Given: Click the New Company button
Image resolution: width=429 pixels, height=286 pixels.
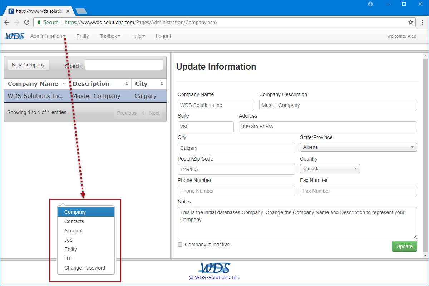Looking at the screenshot, I should click(28, 65).
